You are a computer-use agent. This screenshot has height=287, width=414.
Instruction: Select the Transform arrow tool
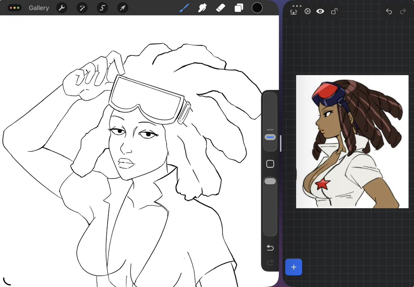tap(122, 8)
